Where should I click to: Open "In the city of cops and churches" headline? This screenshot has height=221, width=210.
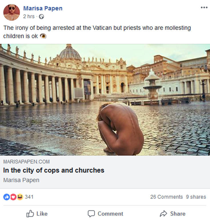tap(54, 170)
